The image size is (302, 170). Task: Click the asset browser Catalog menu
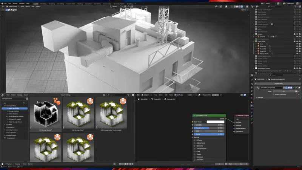[20, 95]
